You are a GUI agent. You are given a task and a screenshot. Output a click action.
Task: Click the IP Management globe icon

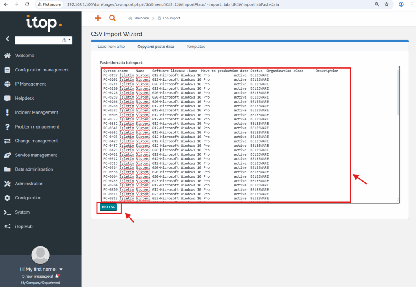click(7, 84)
